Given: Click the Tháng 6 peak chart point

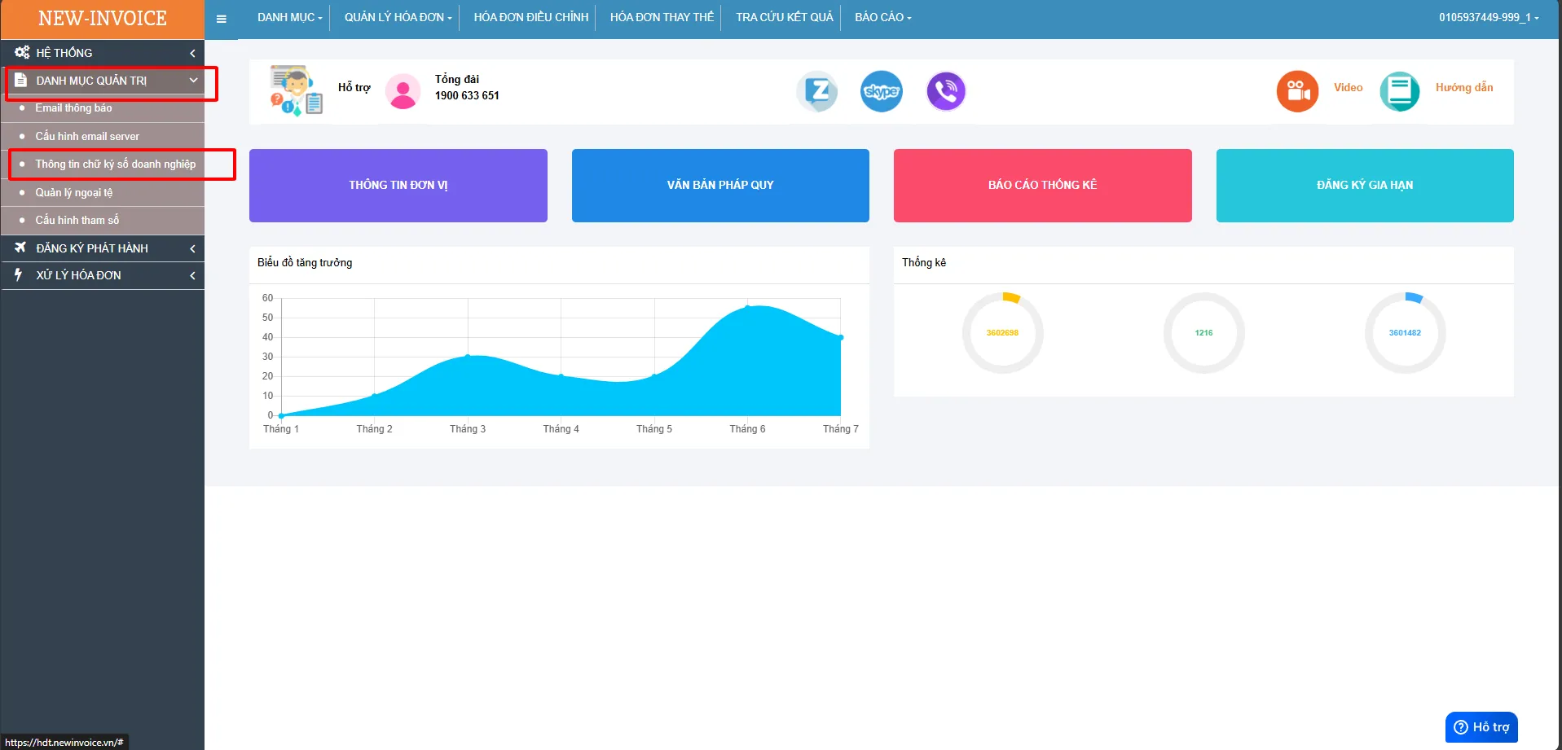Looking at the screenshot, I should point(747,306).
